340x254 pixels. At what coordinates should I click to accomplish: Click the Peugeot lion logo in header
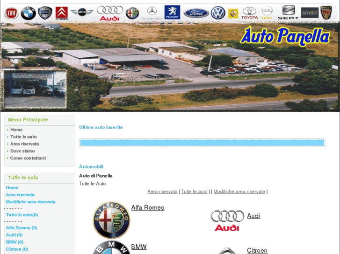[172, 13]
